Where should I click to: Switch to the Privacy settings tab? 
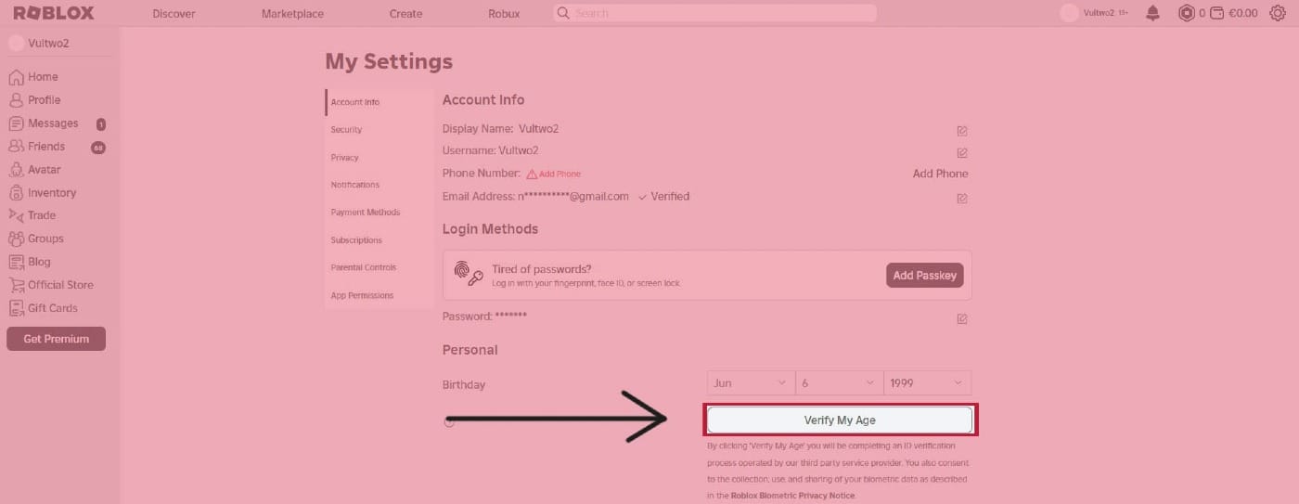[379, 158]
